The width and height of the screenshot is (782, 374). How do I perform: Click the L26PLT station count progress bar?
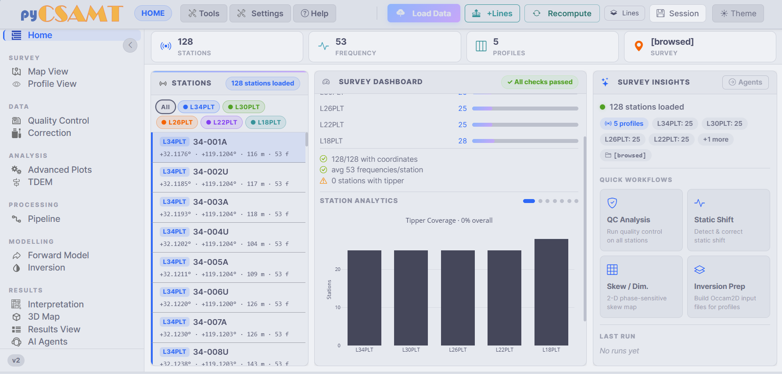pos(525,108)
